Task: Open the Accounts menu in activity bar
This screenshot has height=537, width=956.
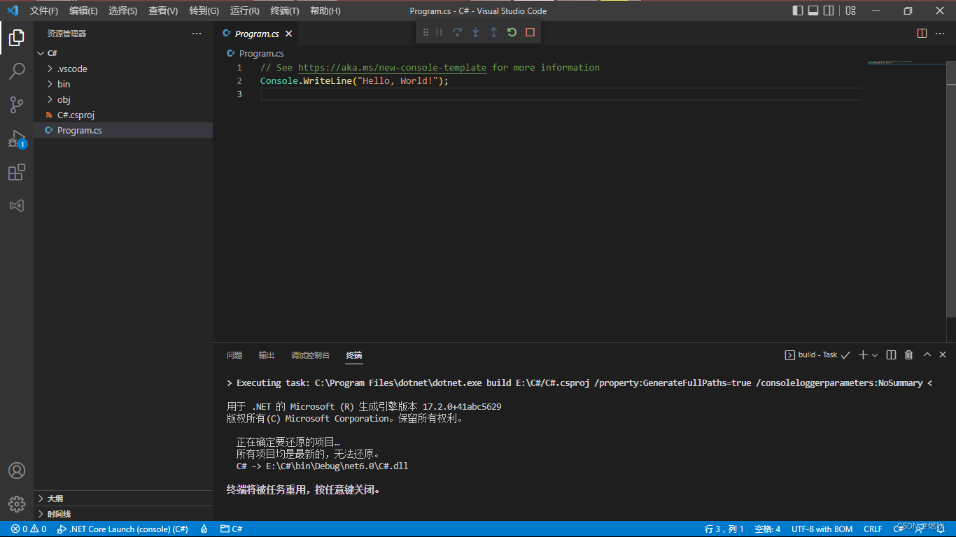Action: click(17, 471)
